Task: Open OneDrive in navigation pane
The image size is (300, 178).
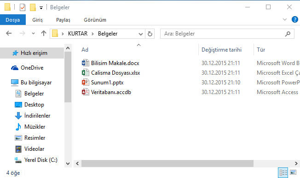Action: [x=32, y=68]
